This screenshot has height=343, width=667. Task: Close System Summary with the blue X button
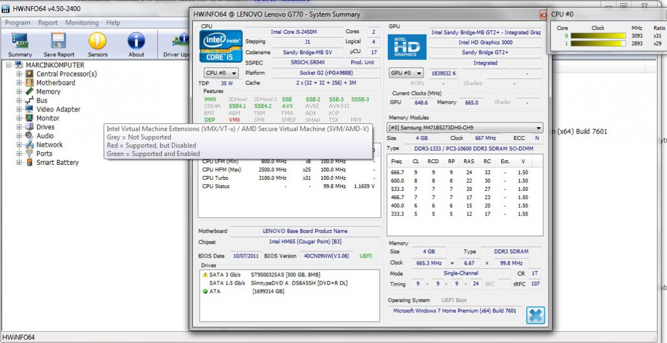[535, 315]
